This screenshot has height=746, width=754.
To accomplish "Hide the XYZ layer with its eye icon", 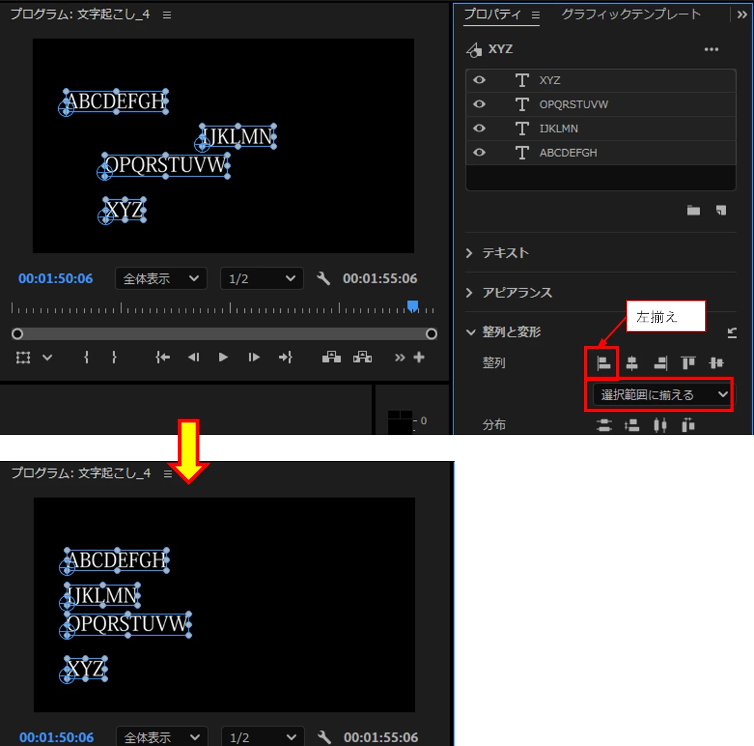I will click(x=479, y=80).
